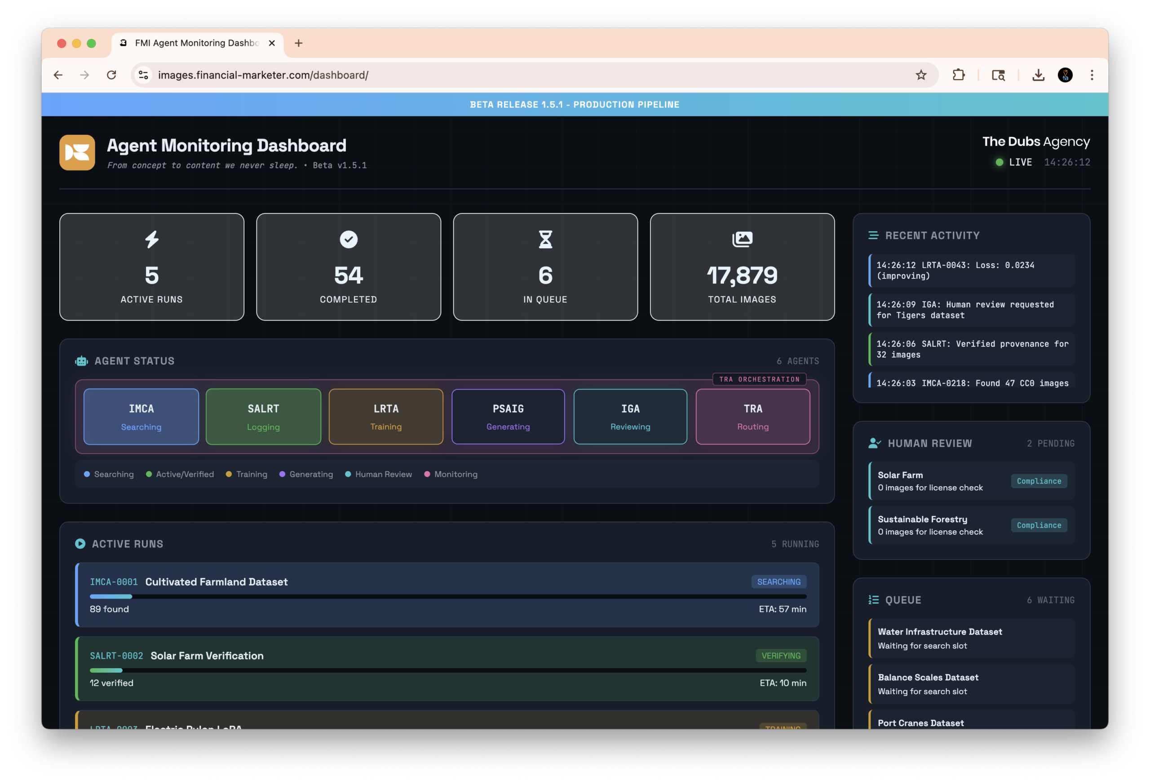Viewport: 1150px width, 784px height.
Task: Click the address bar URL field
Action: pyautogui.click(x=495, y=75)
